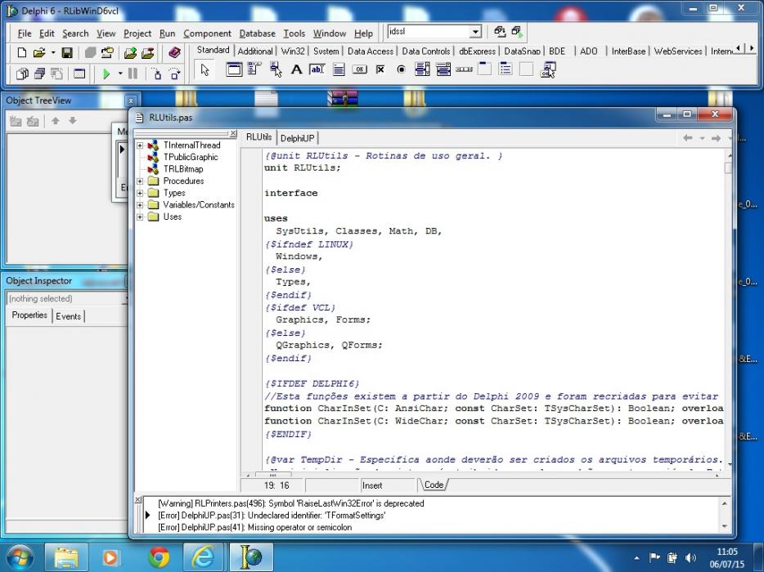
Task: Expand the Procedures tree node
Action: [140, 181]
